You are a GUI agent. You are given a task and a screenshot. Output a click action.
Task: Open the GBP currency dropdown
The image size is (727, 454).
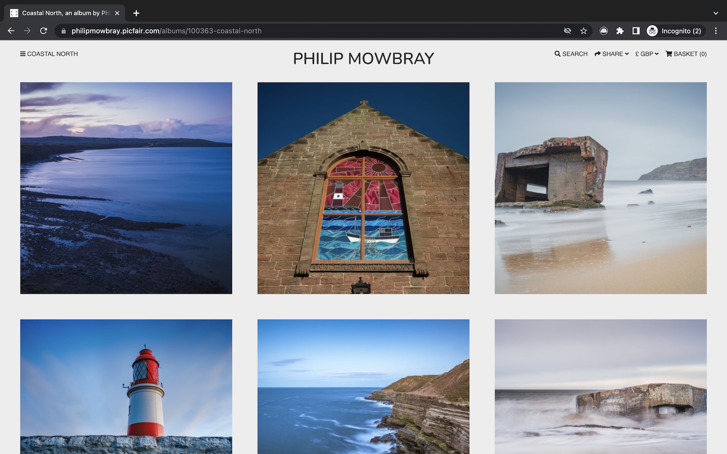(x=647, y=54)
